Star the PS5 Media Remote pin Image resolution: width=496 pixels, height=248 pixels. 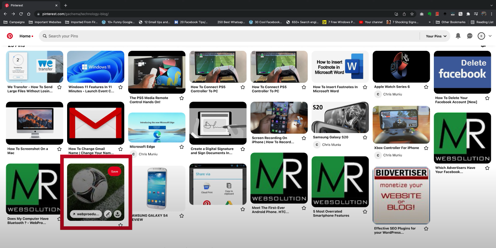182,98
